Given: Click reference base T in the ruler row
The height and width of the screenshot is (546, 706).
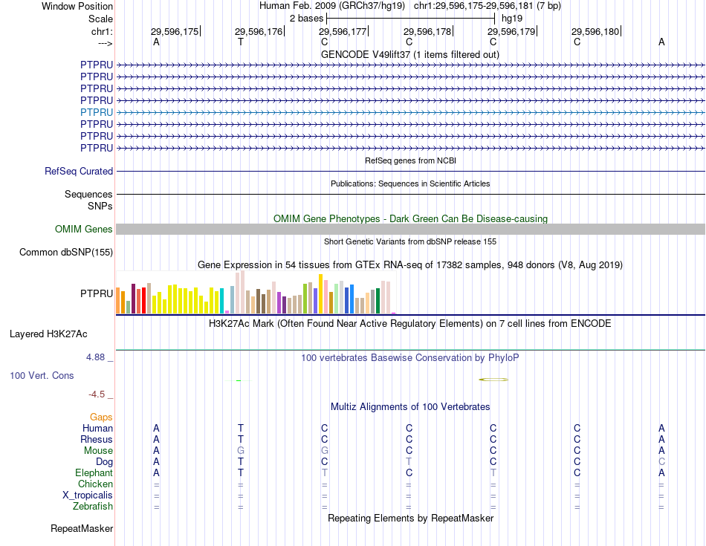Looking at the screenshot, I should click(241, 42).
